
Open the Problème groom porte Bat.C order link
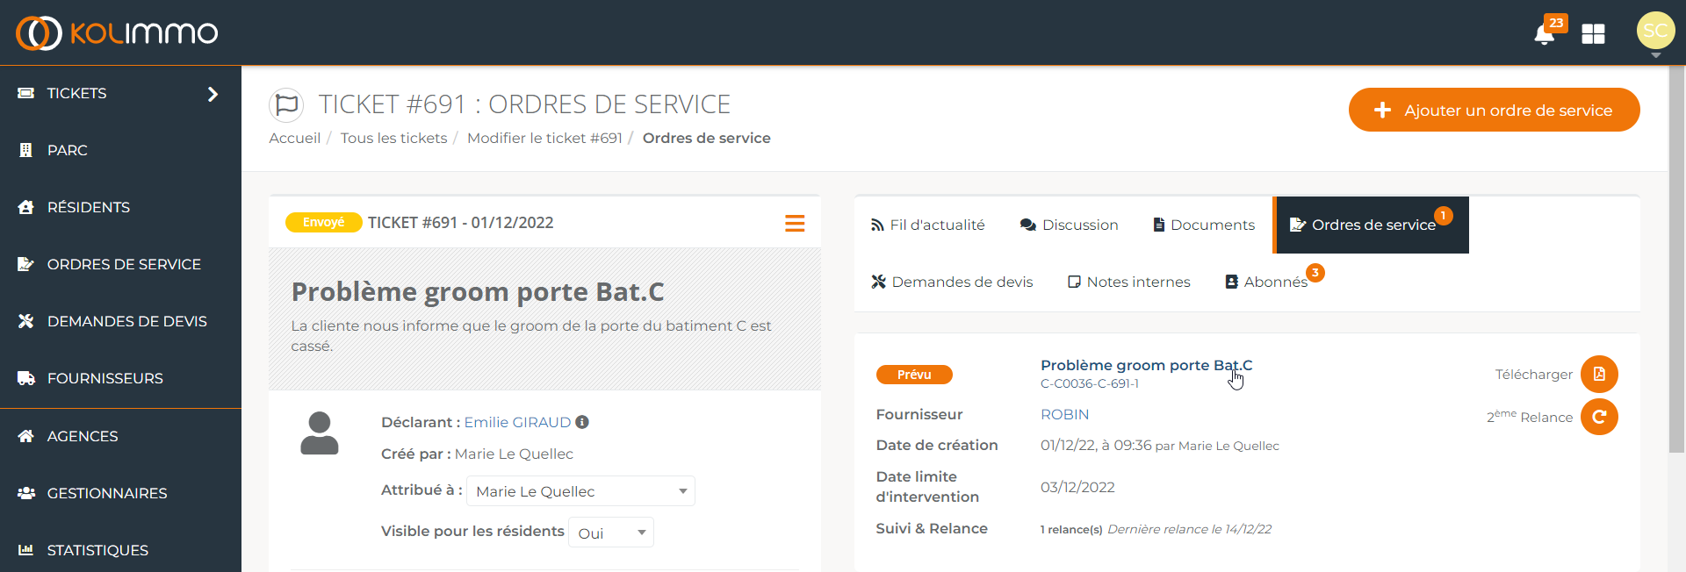coord(1147,365)
